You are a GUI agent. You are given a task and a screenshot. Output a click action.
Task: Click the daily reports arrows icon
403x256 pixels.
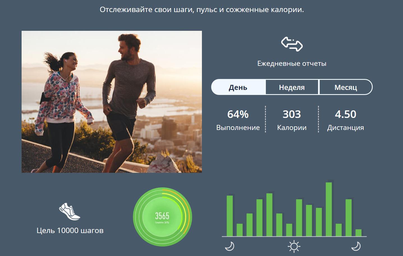pos(292,44)
